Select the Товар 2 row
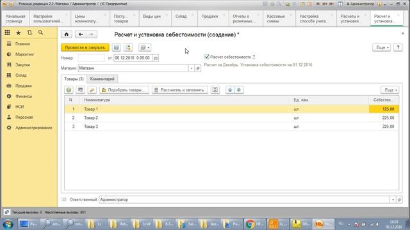This screenshot has height=230, width=410. pos(232,118)
